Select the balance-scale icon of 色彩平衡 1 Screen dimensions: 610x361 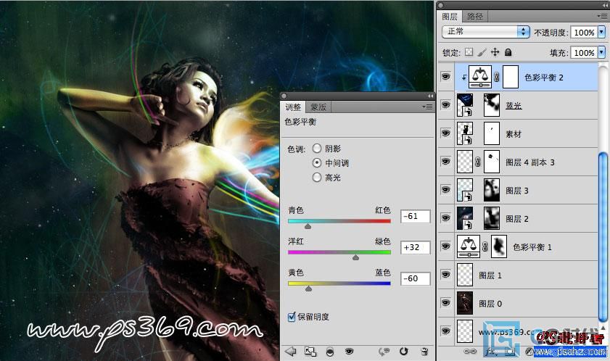pyautogui.click(x=469, y=246)
